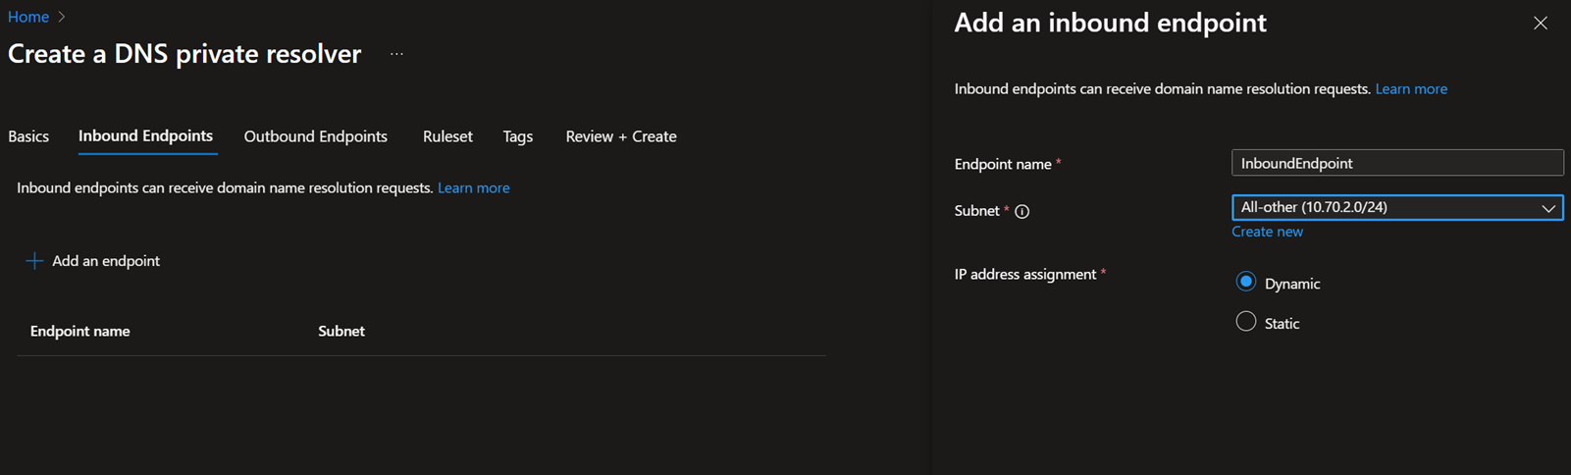Open the All-other (10.70.2.0/24) subnet combo box

pyautogui.click(x=1384, y=208)
